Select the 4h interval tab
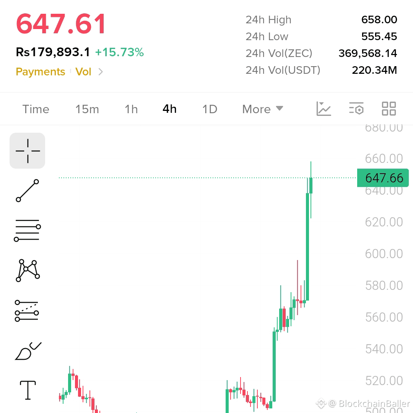This screenshot has height=413, width=413. coord(169,109)
